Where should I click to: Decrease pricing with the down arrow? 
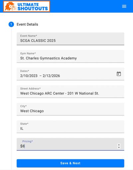(x=119, y=147)
